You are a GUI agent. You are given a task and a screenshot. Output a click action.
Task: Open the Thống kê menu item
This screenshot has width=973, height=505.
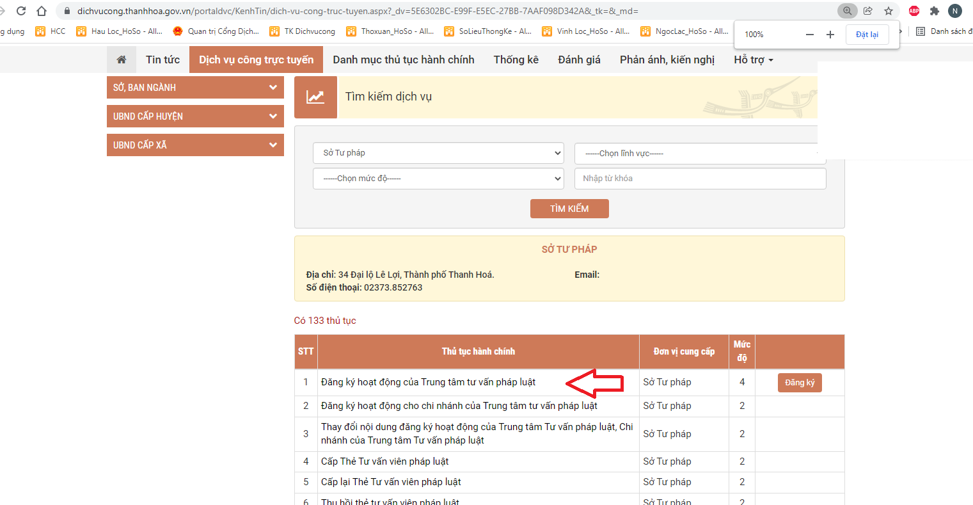[x=516, y=60]
